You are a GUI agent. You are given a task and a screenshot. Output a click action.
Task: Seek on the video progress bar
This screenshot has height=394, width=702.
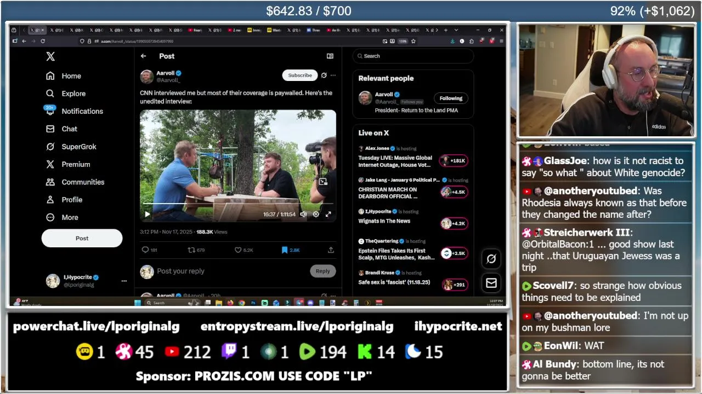pos(237,204)
